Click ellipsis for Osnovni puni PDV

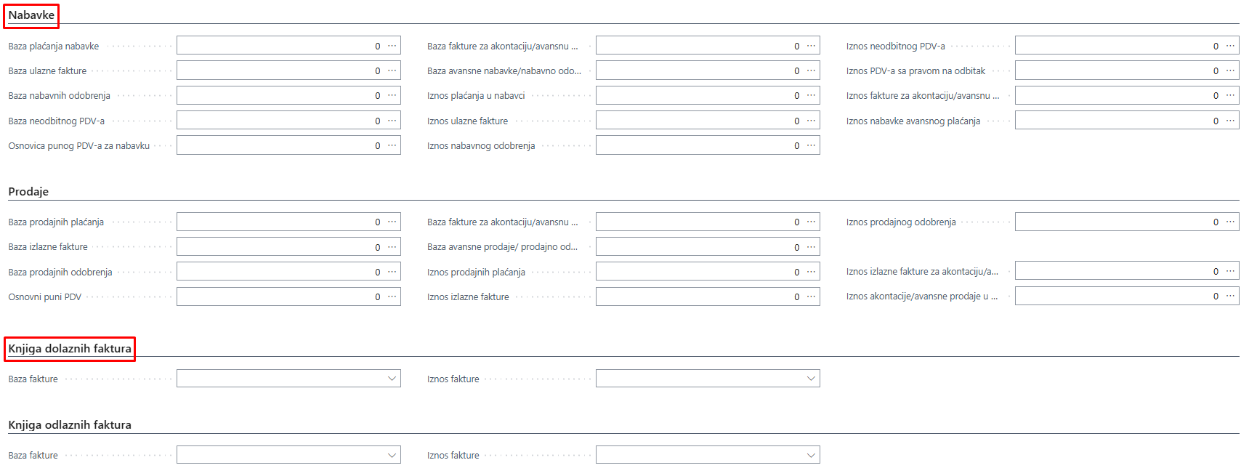(x=392, y=297)
